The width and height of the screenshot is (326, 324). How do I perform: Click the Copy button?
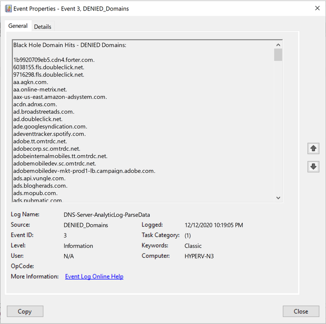click(25, 311)
